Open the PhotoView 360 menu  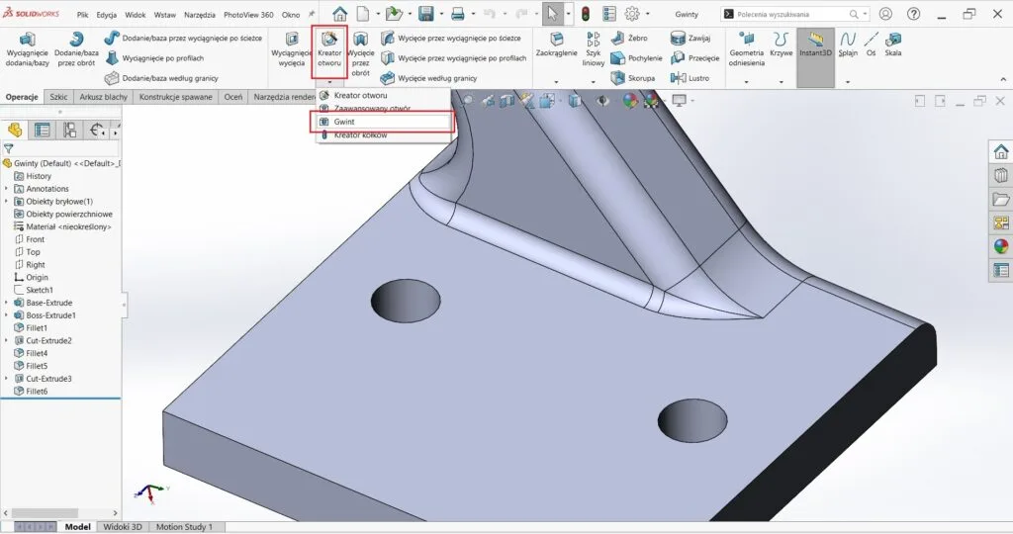248,14
